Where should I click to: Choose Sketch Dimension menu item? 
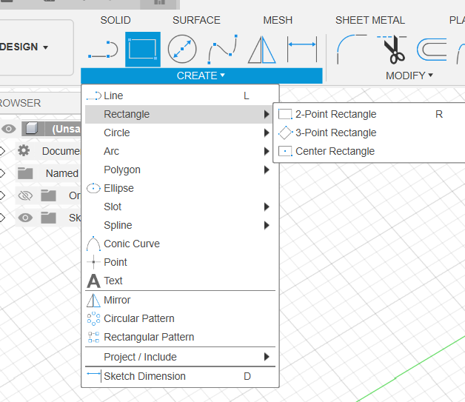(x=181, y=376)
